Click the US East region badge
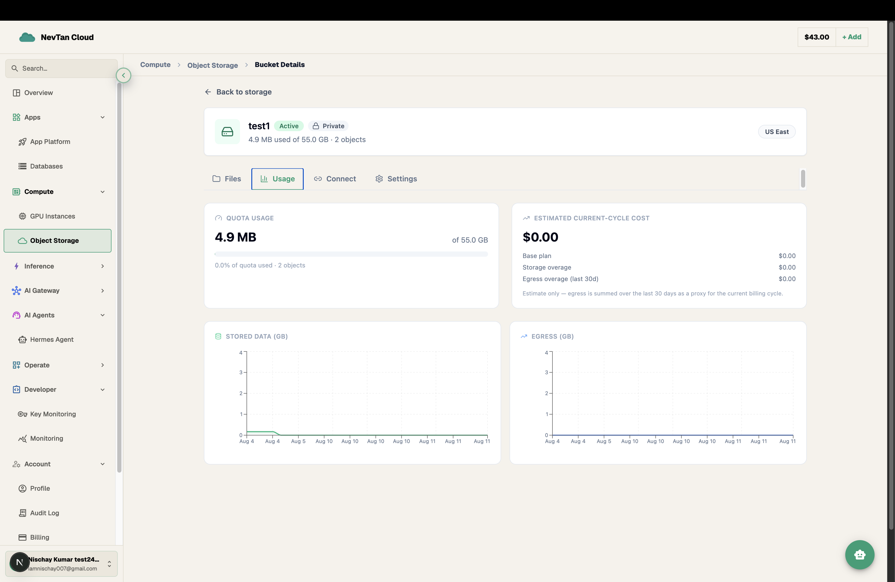Screen dimensions: 895x582 pos(776,132)
